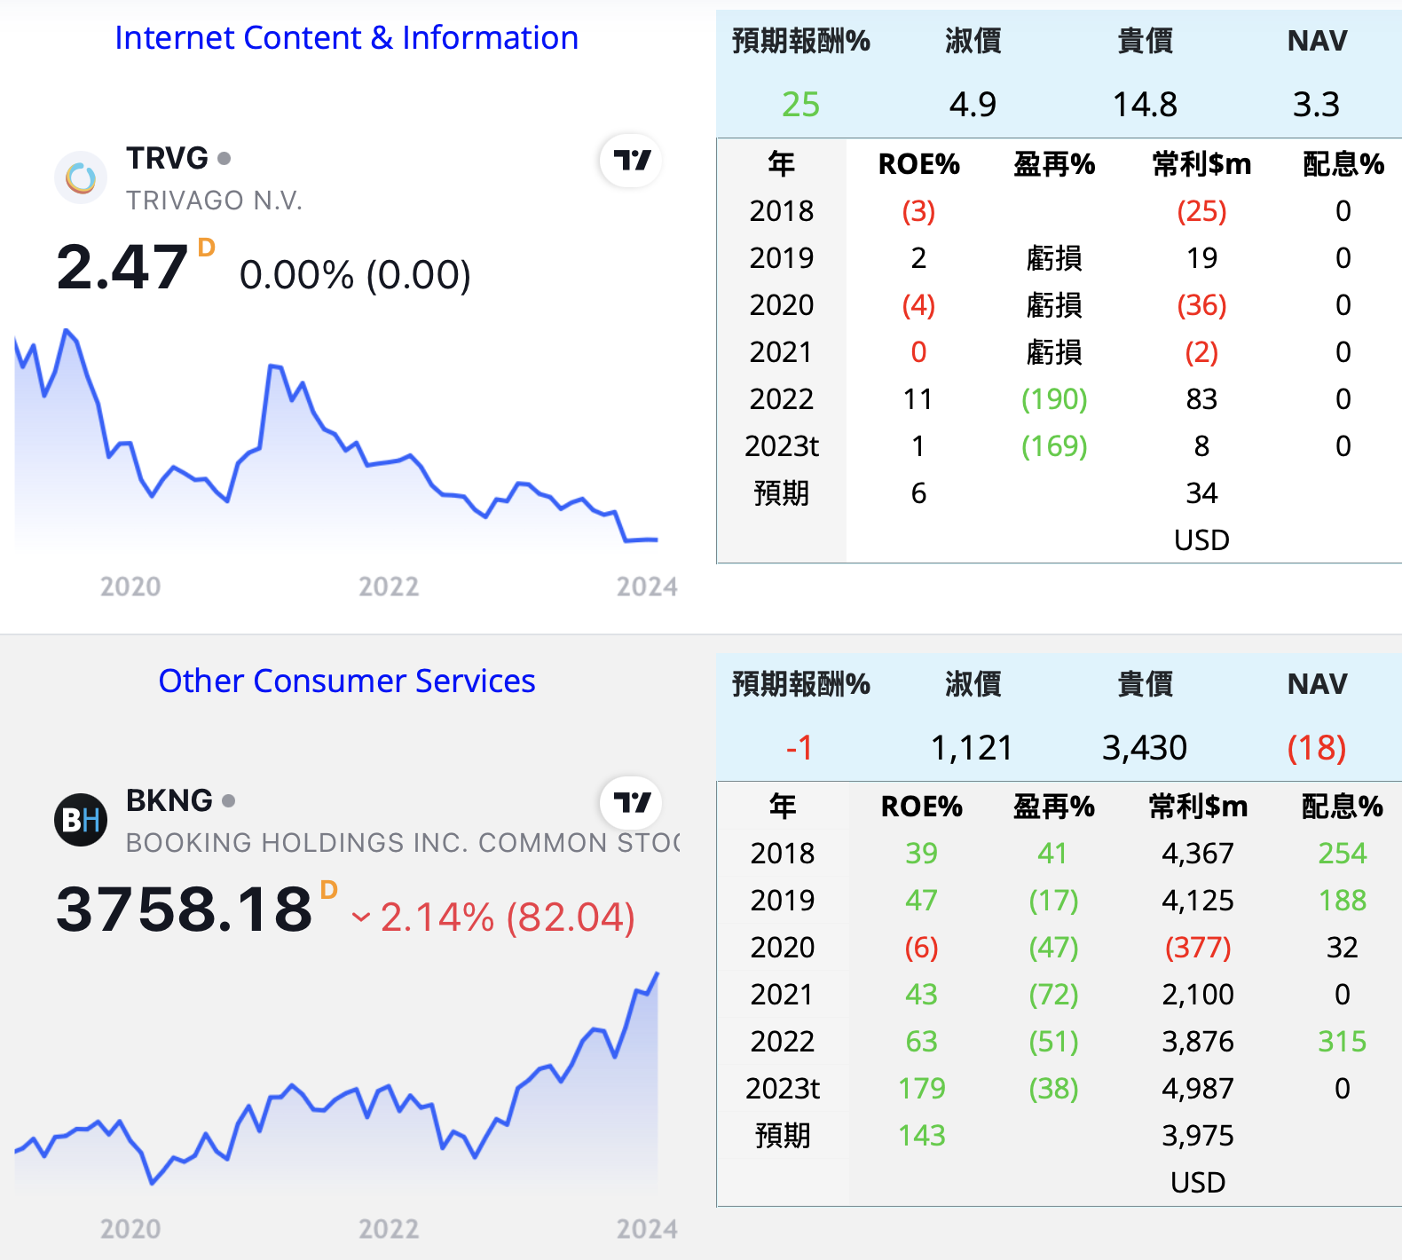Click the 2024 axis label on BKNG chart
Image resolution: width=1402 pixels, height=1260 pixels.
(x=647, y=1229)
